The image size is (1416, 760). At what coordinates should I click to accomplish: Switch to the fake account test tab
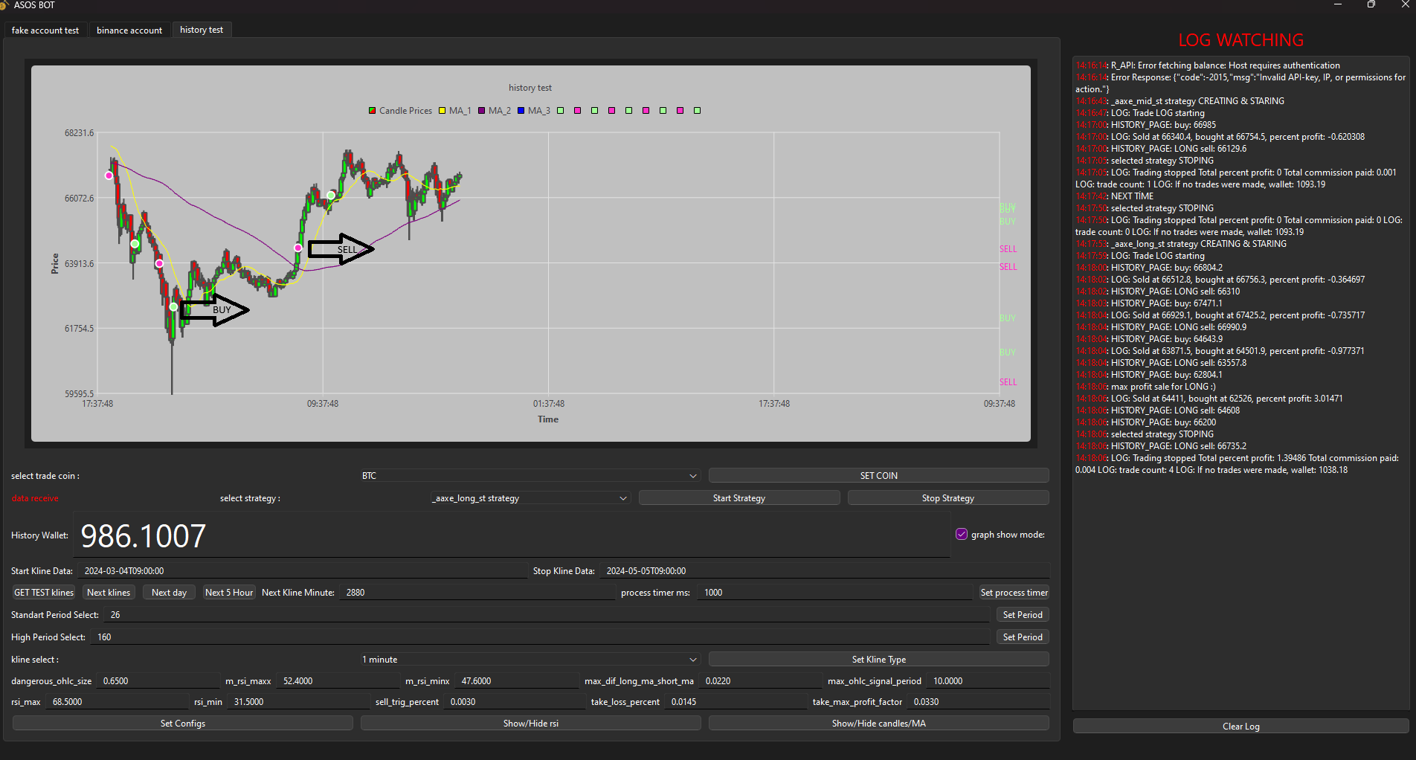(x=45, y=30)
